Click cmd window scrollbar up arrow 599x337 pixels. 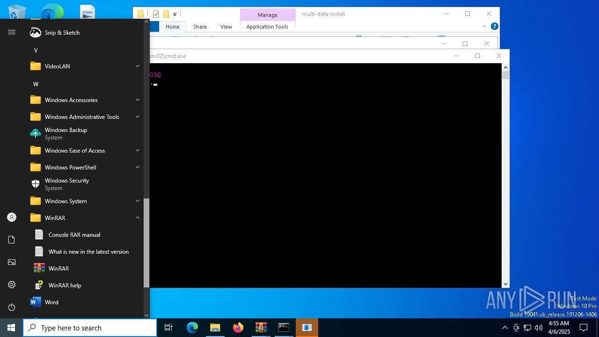pos(505,67)
